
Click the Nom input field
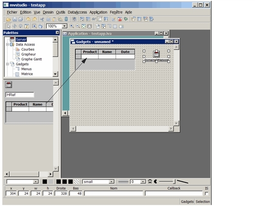pyautogui.click(x=113, y=194)
